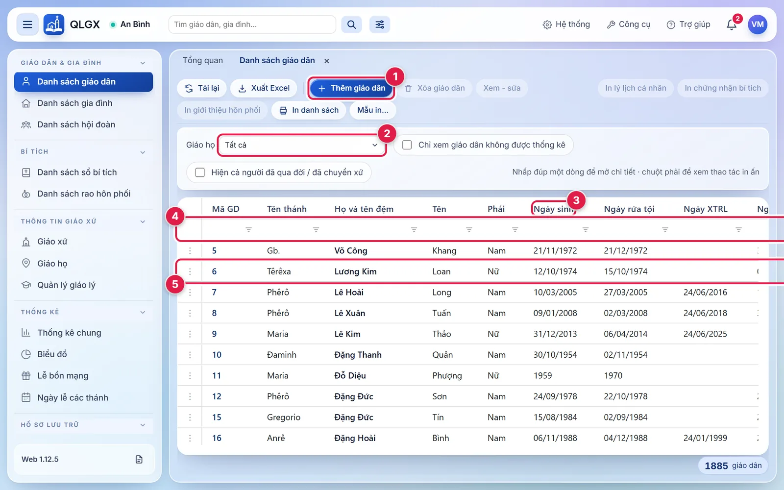Click the Thêm giáo dân button

[x=351, y=88]
